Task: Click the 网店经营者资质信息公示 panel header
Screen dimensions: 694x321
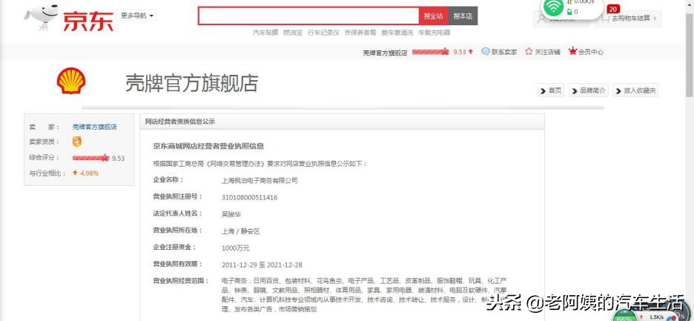Action: pos(342,122)
